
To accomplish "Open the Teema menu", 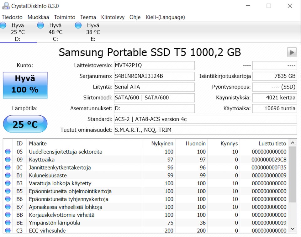I will 88,17.
